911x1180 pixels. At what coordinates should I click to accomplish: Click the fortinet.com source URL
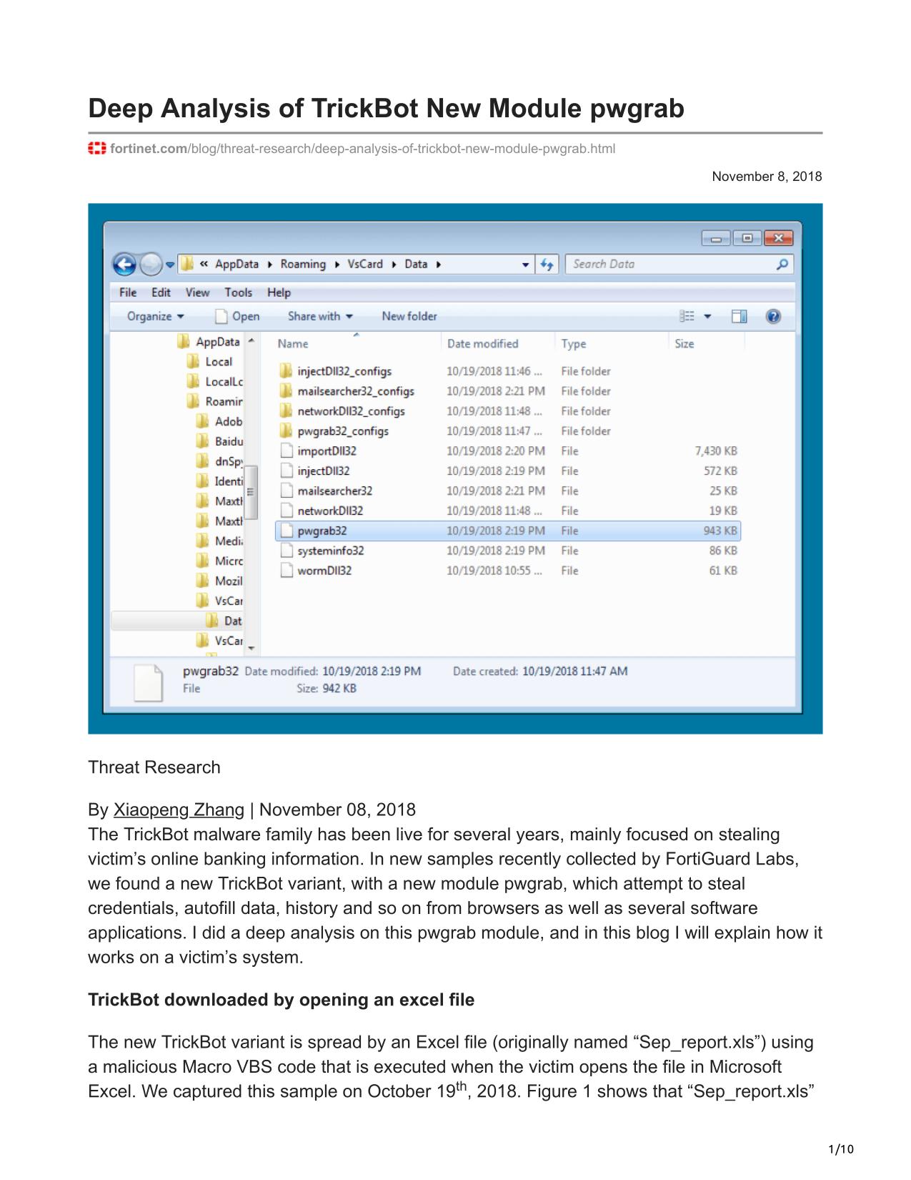pyautogui.click(x=363, y=149)
